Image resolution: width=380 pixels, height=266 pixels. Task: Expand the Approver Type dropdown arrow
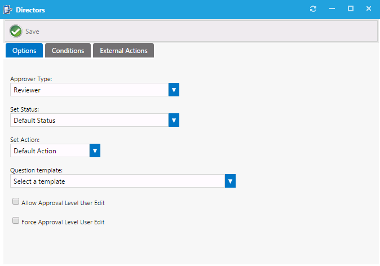pos(174,90)
